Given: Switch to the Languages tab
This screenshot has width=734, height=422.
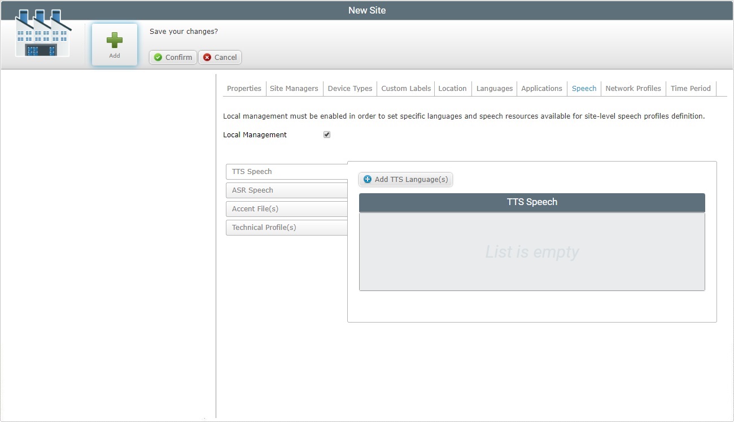Looking at the screenshot, I should [494, 88].
